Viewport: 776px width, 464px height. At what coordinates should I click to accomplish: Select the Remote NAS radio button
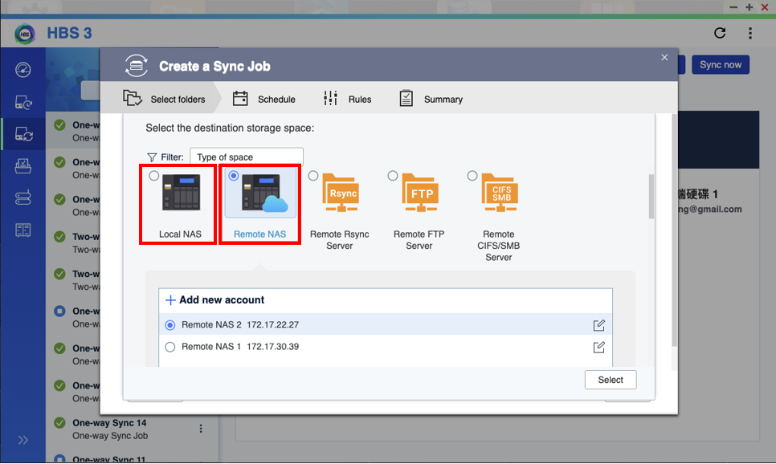click(x=234, y=176)
